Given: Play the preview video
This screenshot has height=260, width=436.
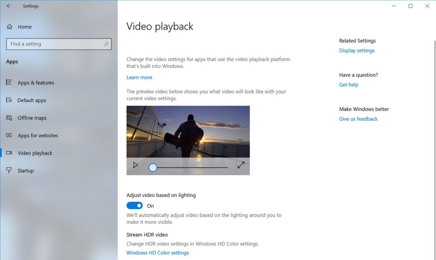Looking at the screenshot, I should tap(136, 165).
